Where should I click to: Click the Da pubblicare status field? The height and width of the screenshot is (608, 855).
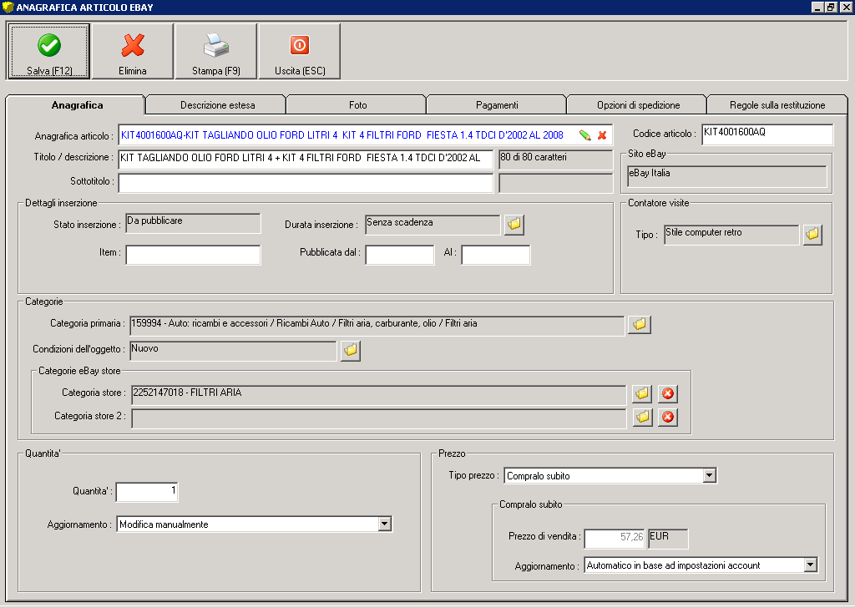click(x=193, y=224)
